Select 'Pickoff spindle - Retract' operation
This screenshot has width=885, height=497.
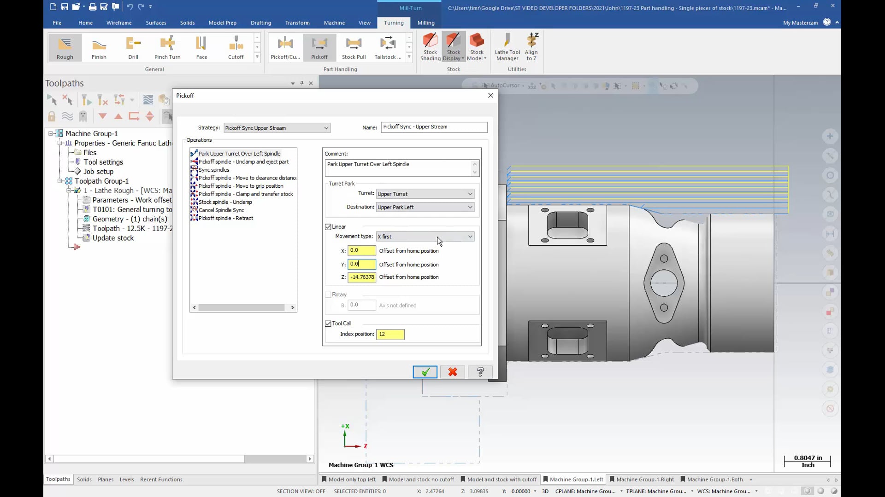pos(226,218)
